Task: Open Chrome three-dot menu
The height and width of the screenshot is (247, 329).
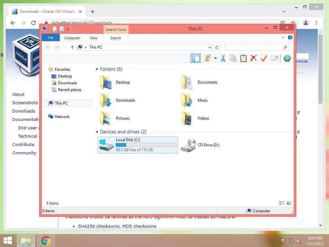Action: pos(316,23)
